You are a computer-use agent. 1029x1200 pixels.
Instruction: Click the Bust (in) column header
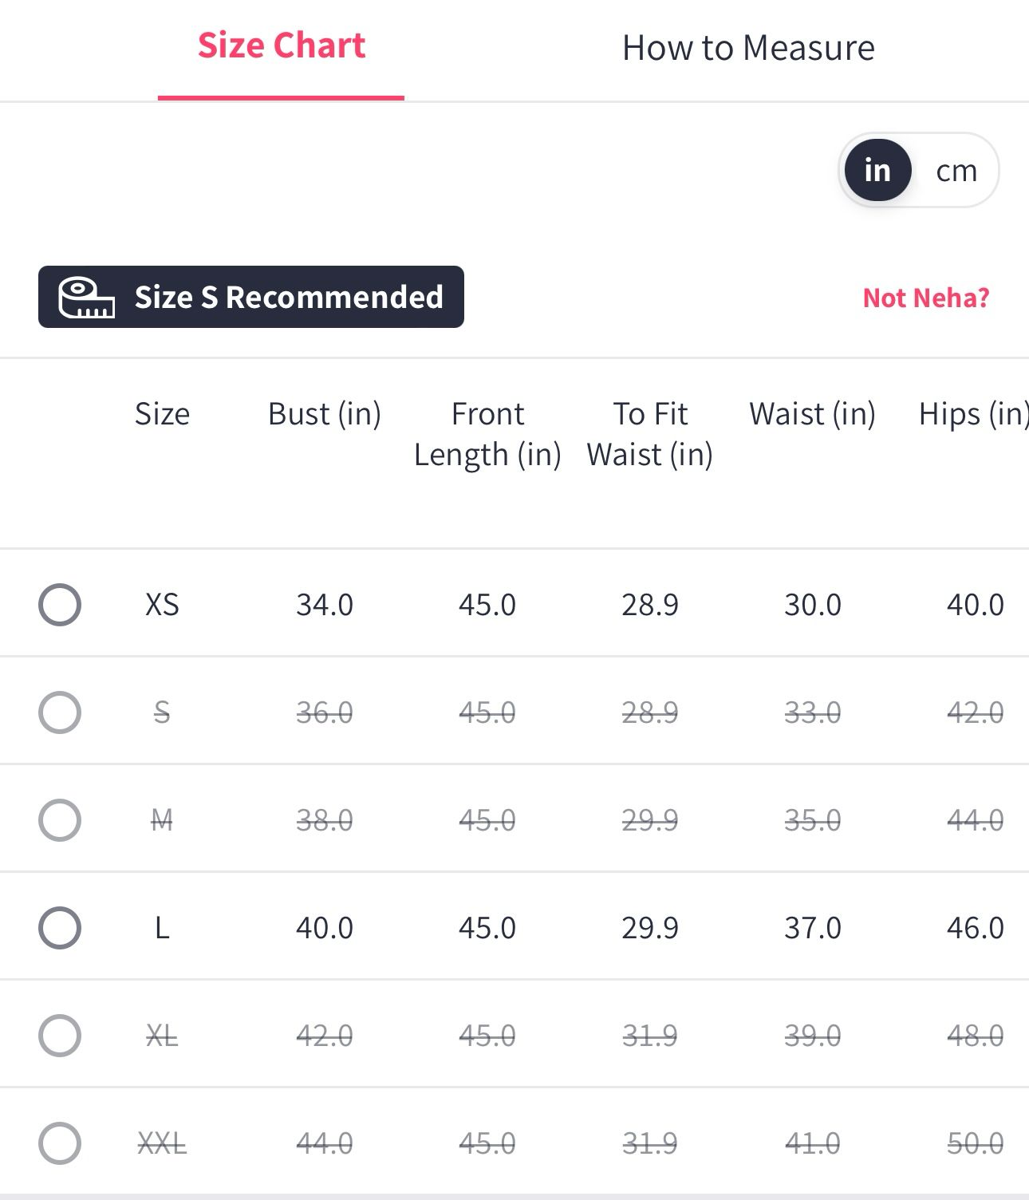pyautogui.click(x=324, y=414)
